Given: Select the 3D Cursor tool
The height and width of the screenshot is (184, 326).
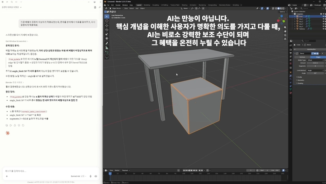Looking at the screenshot, I should coord(107,21).
